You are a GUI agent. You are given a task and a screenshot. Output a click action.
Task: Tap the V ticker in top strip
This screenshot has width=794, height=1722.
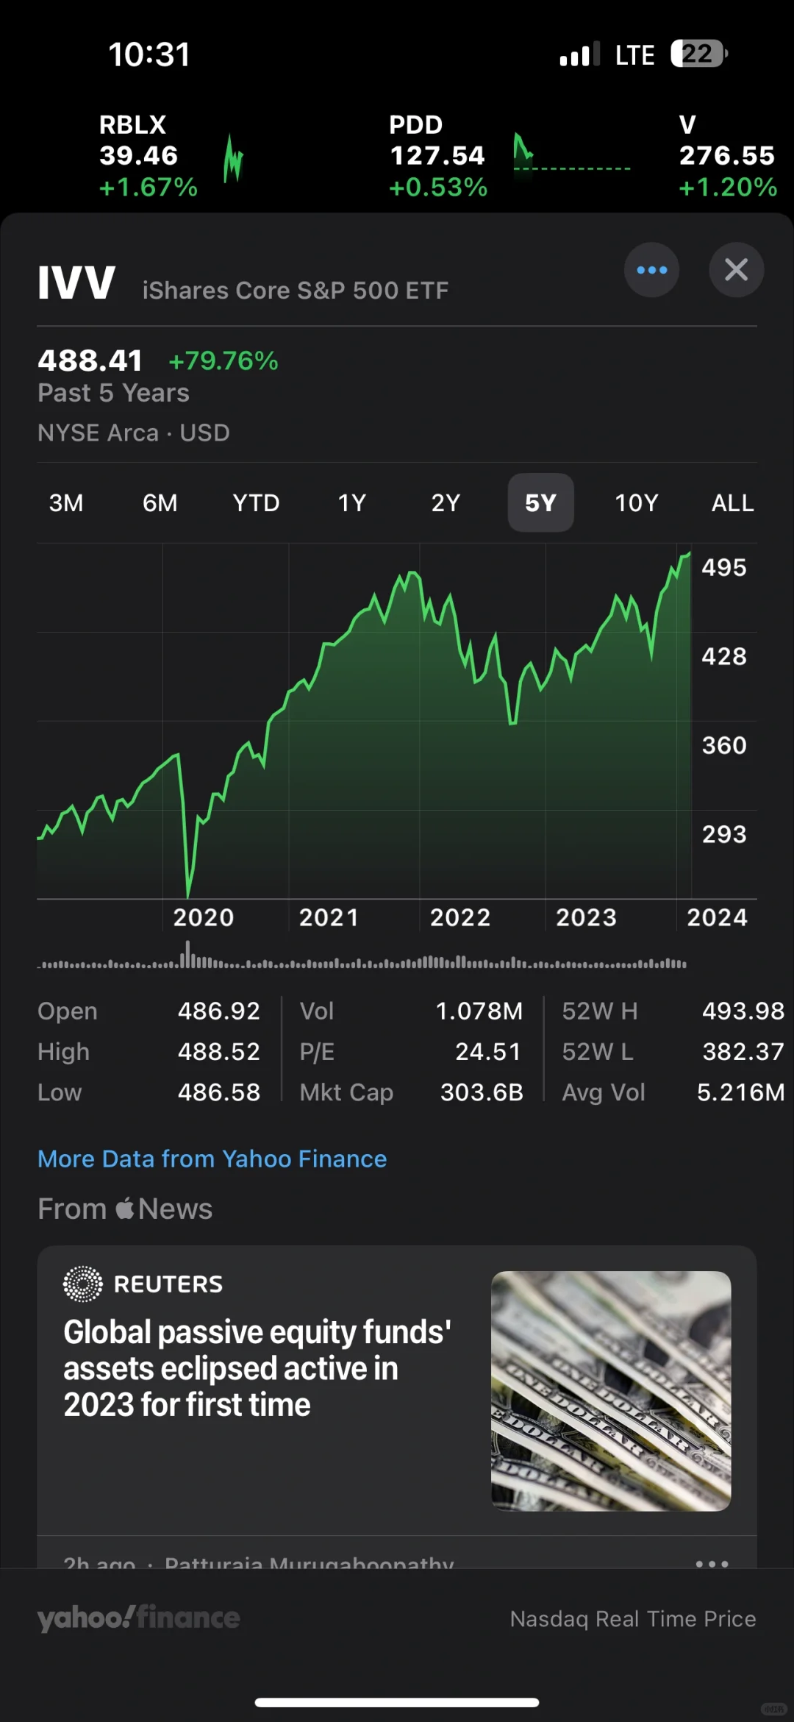tap(726, 156)
